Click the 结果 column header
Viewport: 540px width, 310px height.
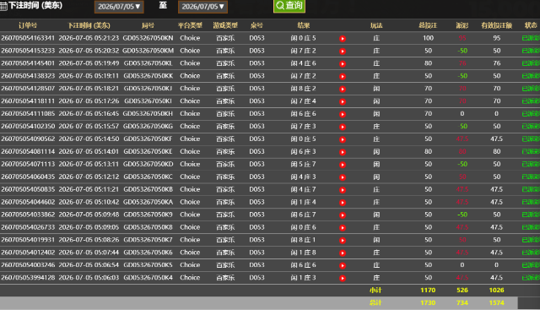304,25
